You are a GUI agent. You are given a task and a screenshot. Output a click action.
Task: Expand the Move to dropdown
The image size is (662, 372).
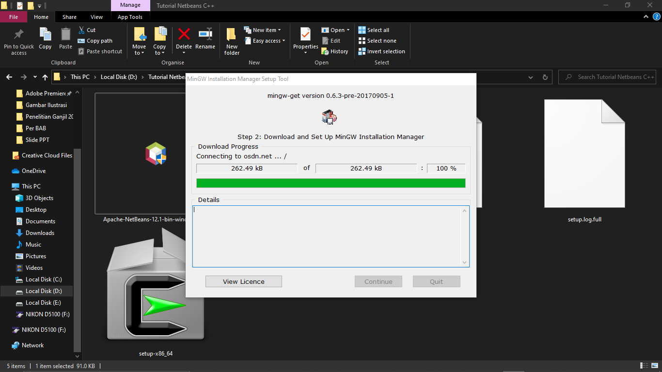click(x=139, y=53)
